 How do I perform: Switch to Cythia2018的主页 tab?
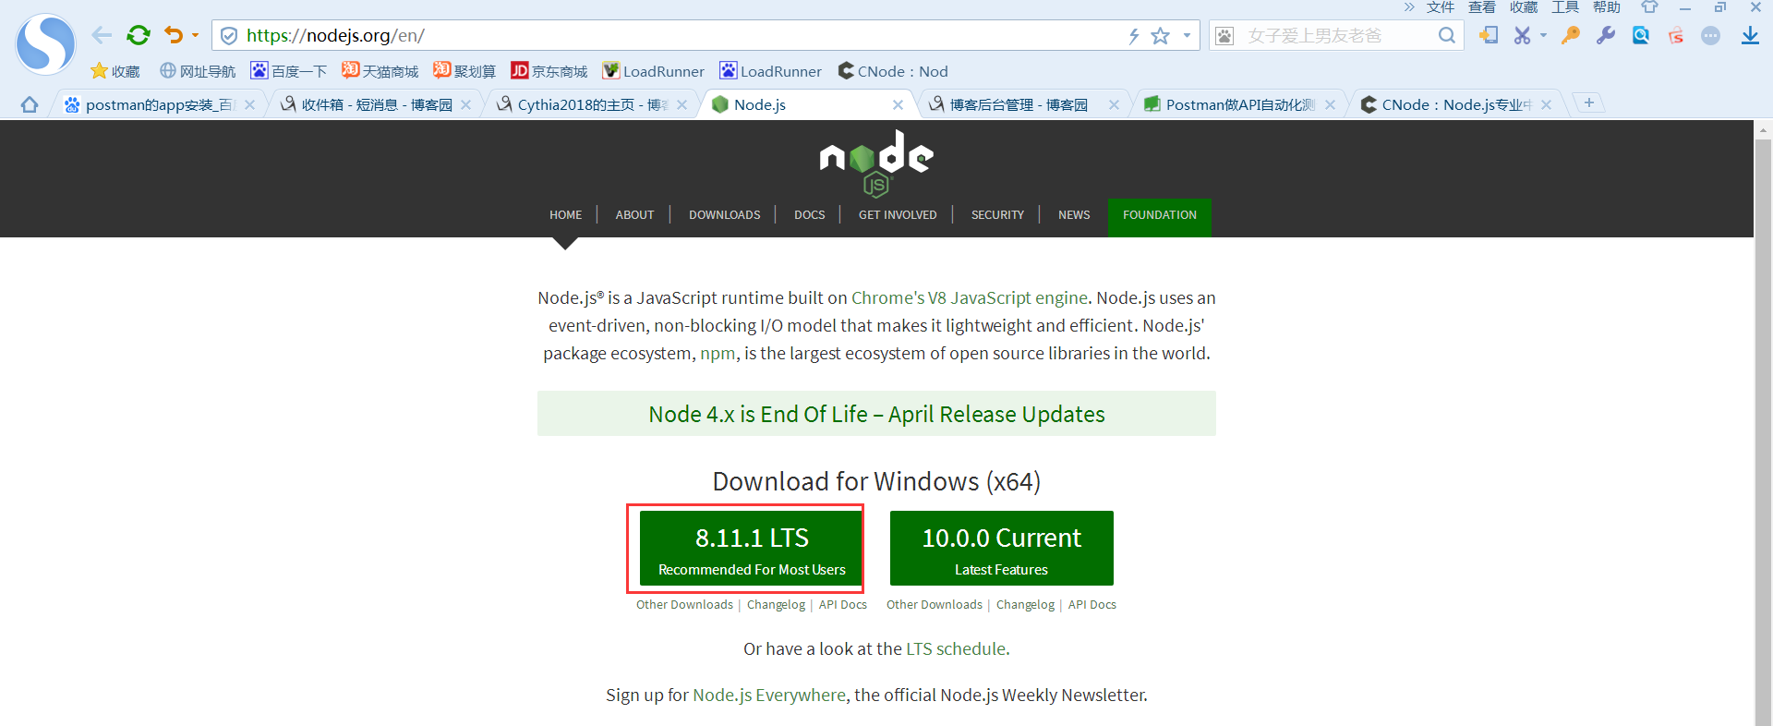pos(584,104)
